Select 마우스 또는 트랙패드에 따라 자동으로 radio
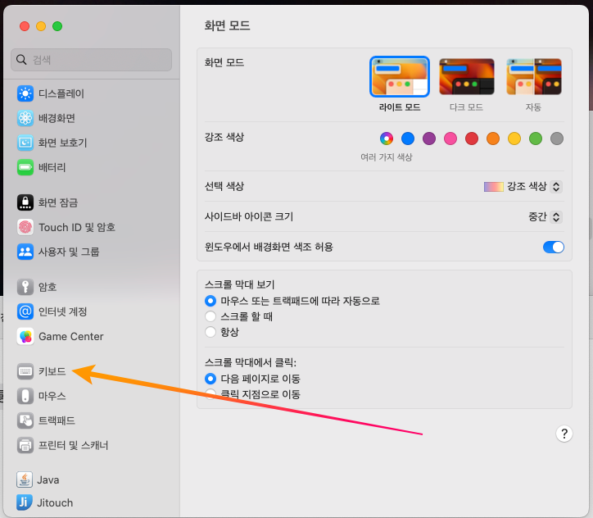Image resolution: width=593 pixels, height=518 pixels. (210, 301)
